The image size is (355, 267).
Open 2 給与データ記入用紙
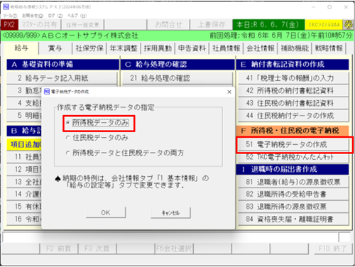click(x=62, y=78)
